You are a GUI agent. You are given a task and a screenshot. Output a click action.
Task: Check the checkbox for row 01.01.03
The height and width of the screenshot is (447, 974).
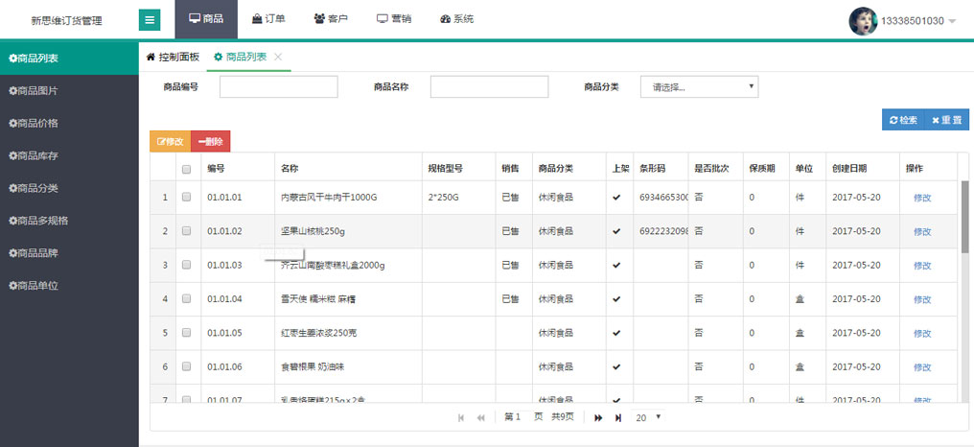pos(186,265)
